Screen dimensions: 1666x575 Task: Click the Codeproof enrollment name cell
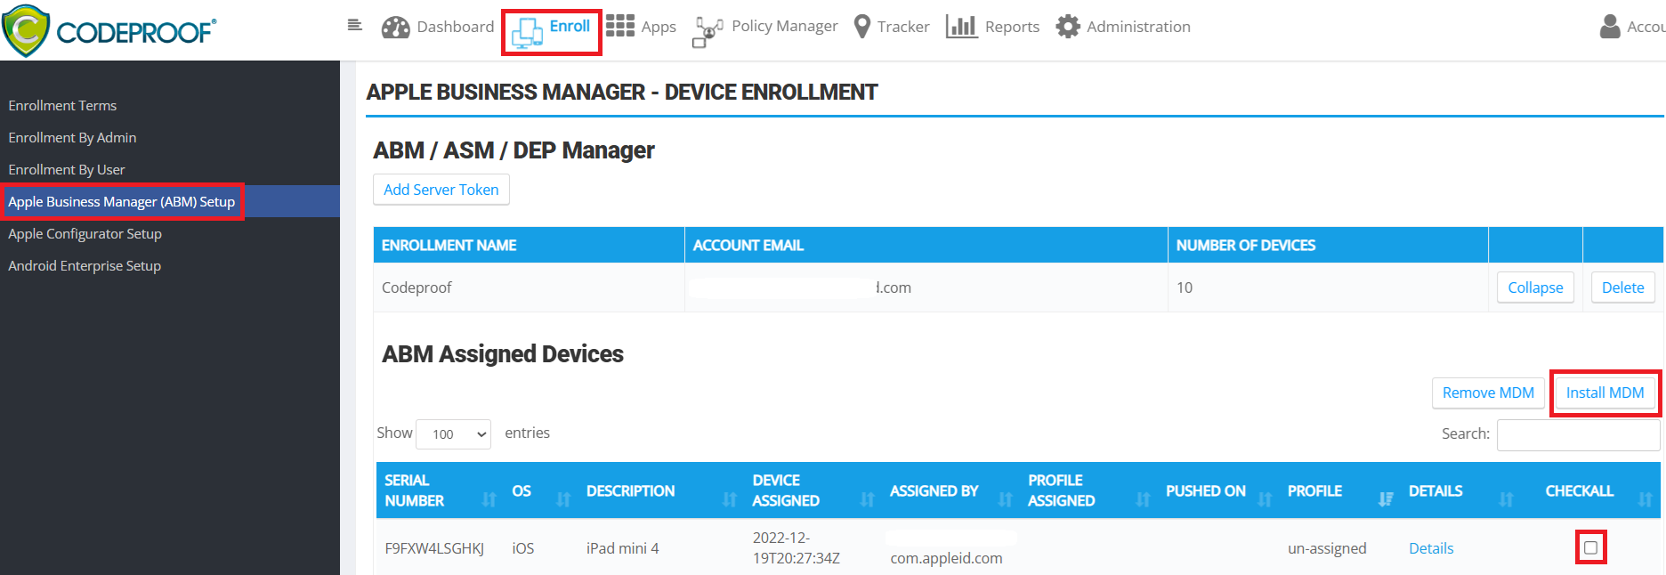coord(416,287)
